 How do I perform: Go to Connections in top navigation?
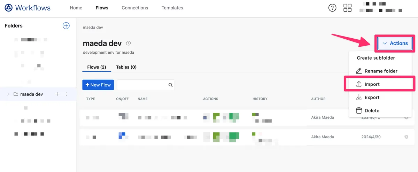[x=135, y=8]
